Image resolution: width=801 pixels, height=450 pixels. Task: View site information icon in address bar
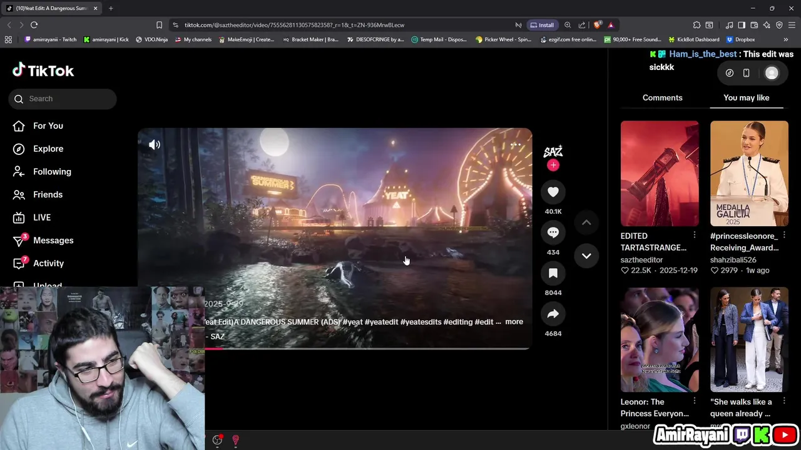176,25
